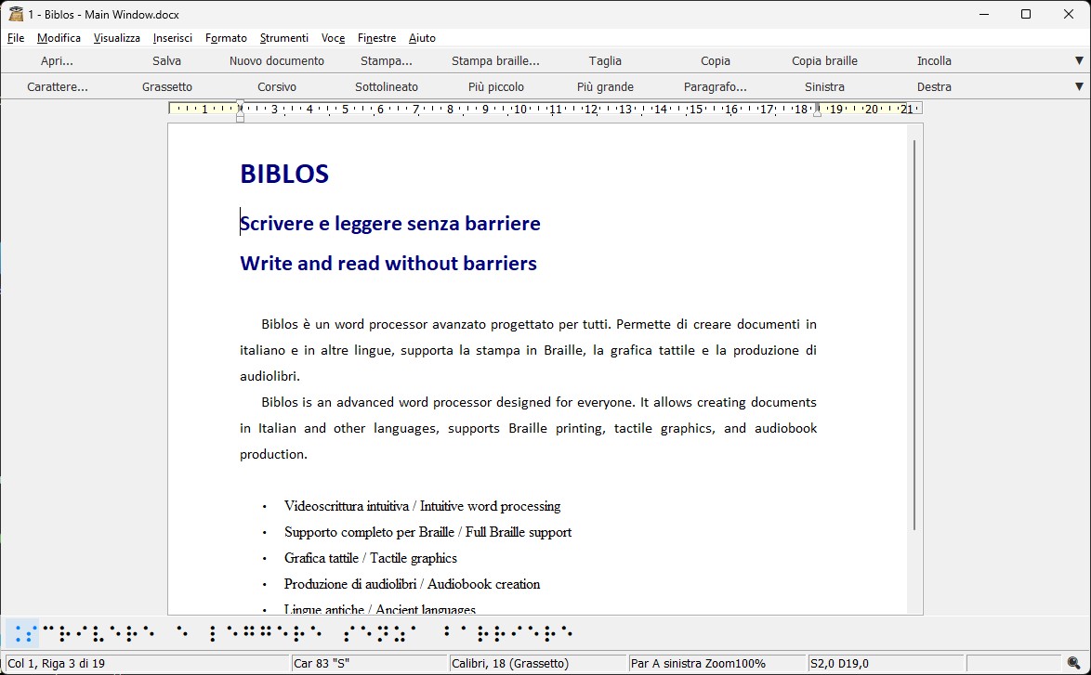
Task: Click the magnifier icon in status bar
Action: 1073,663
